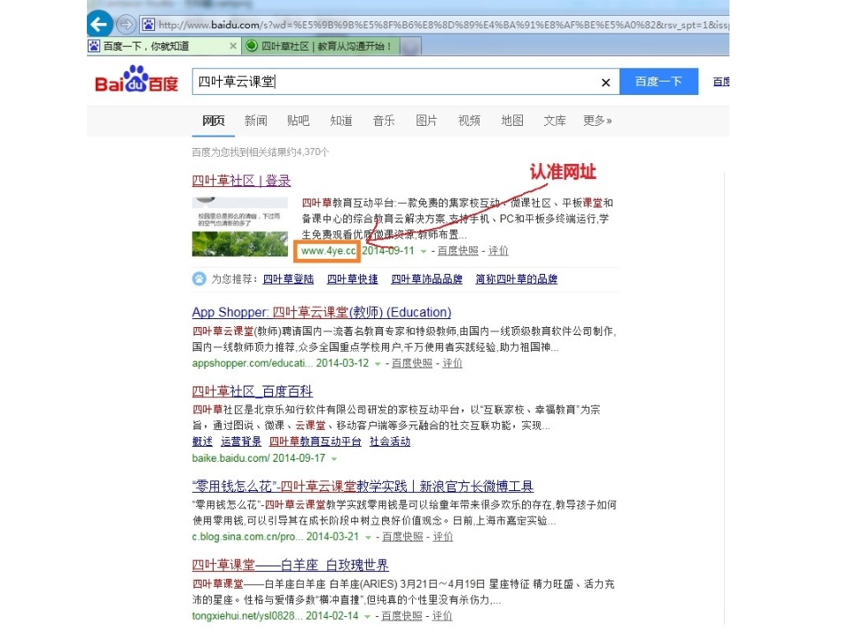This screenshot has height=632, width=842.
Task: Open the 运营背景 baike sublink
Action: click(240, 441)
